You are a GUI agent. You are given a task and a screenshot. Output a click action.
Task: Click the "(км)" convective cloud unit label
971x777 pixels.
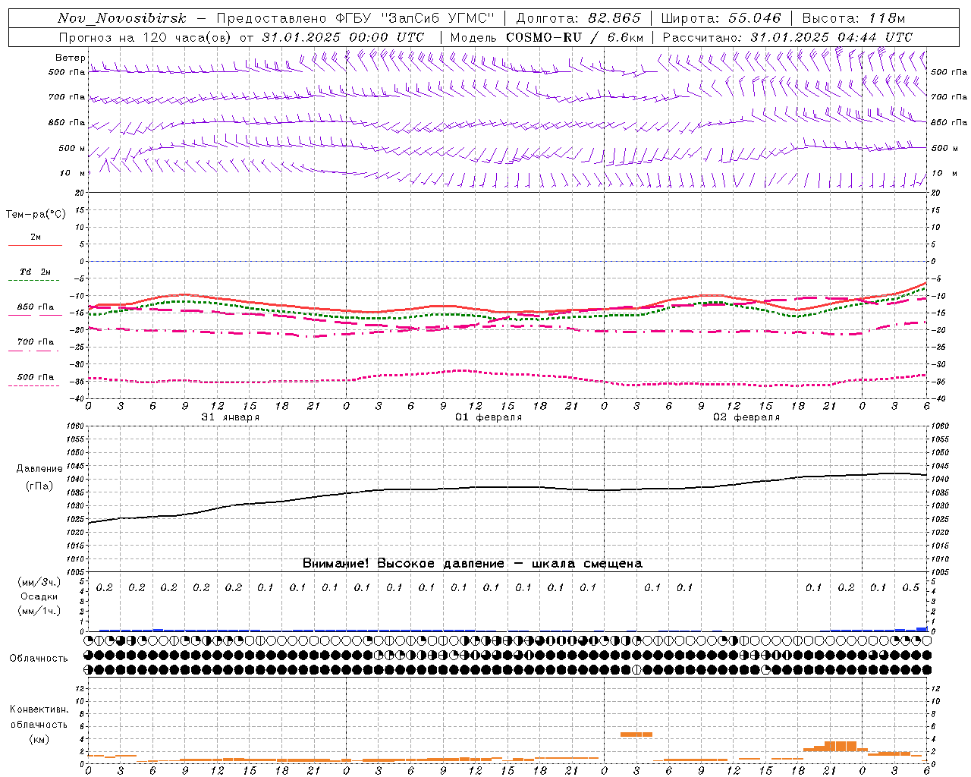[x=39, y=739]
